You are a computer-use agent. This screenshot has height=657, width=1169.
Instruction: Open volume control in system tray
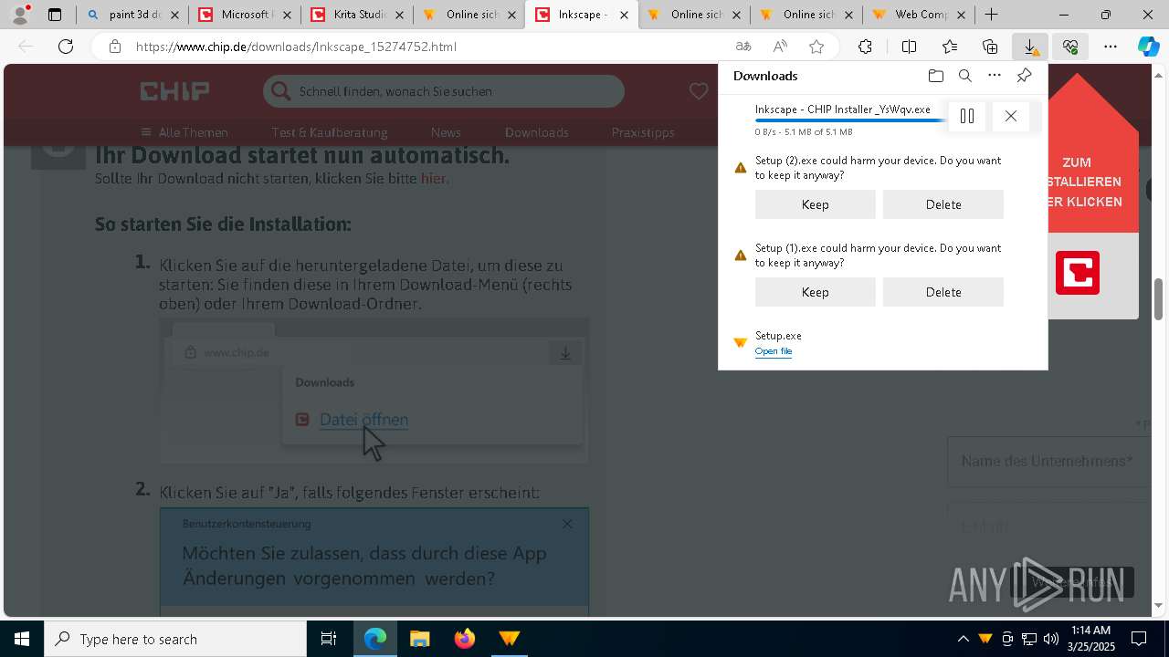[1051, 639]
